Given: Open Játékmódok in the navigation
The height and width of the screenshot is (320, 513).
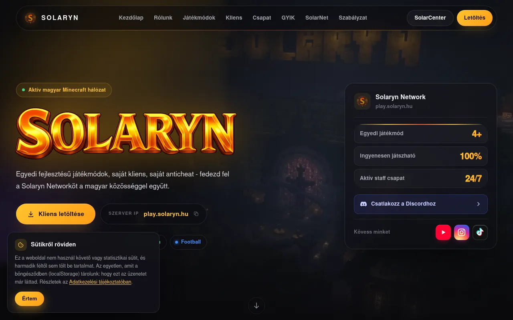Looking at the screenshot, I should pos(199,18).
